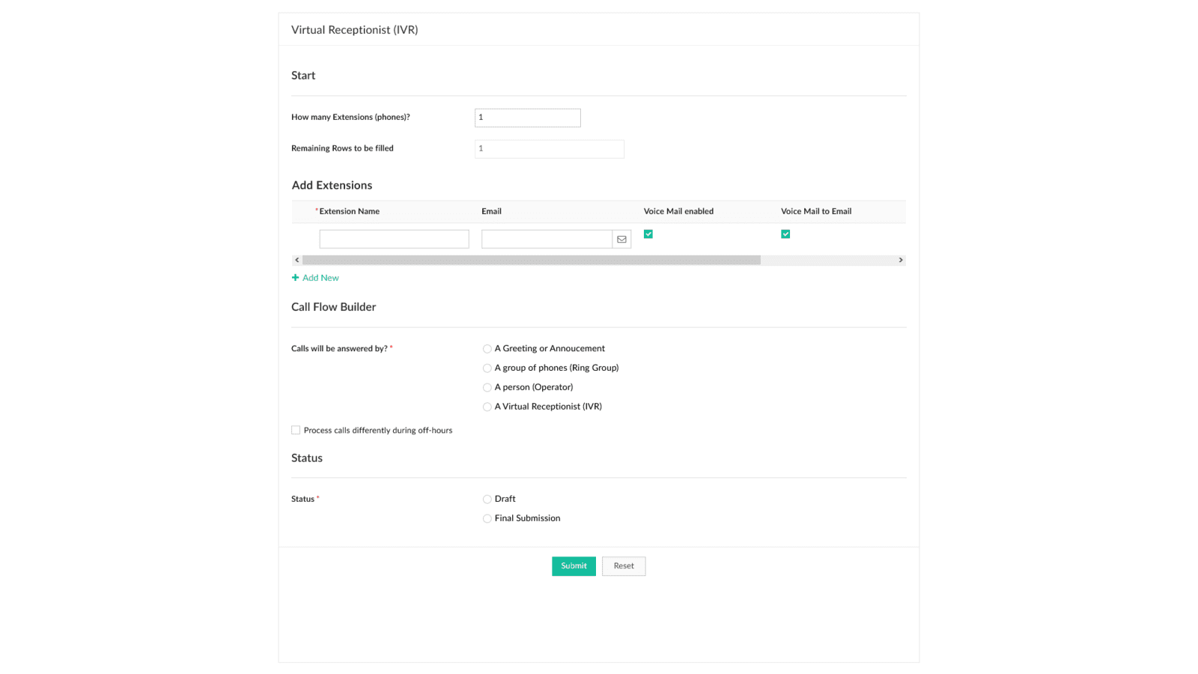1198x674 pixels.
Task: Set status to Final Submission
Action: 487,519
